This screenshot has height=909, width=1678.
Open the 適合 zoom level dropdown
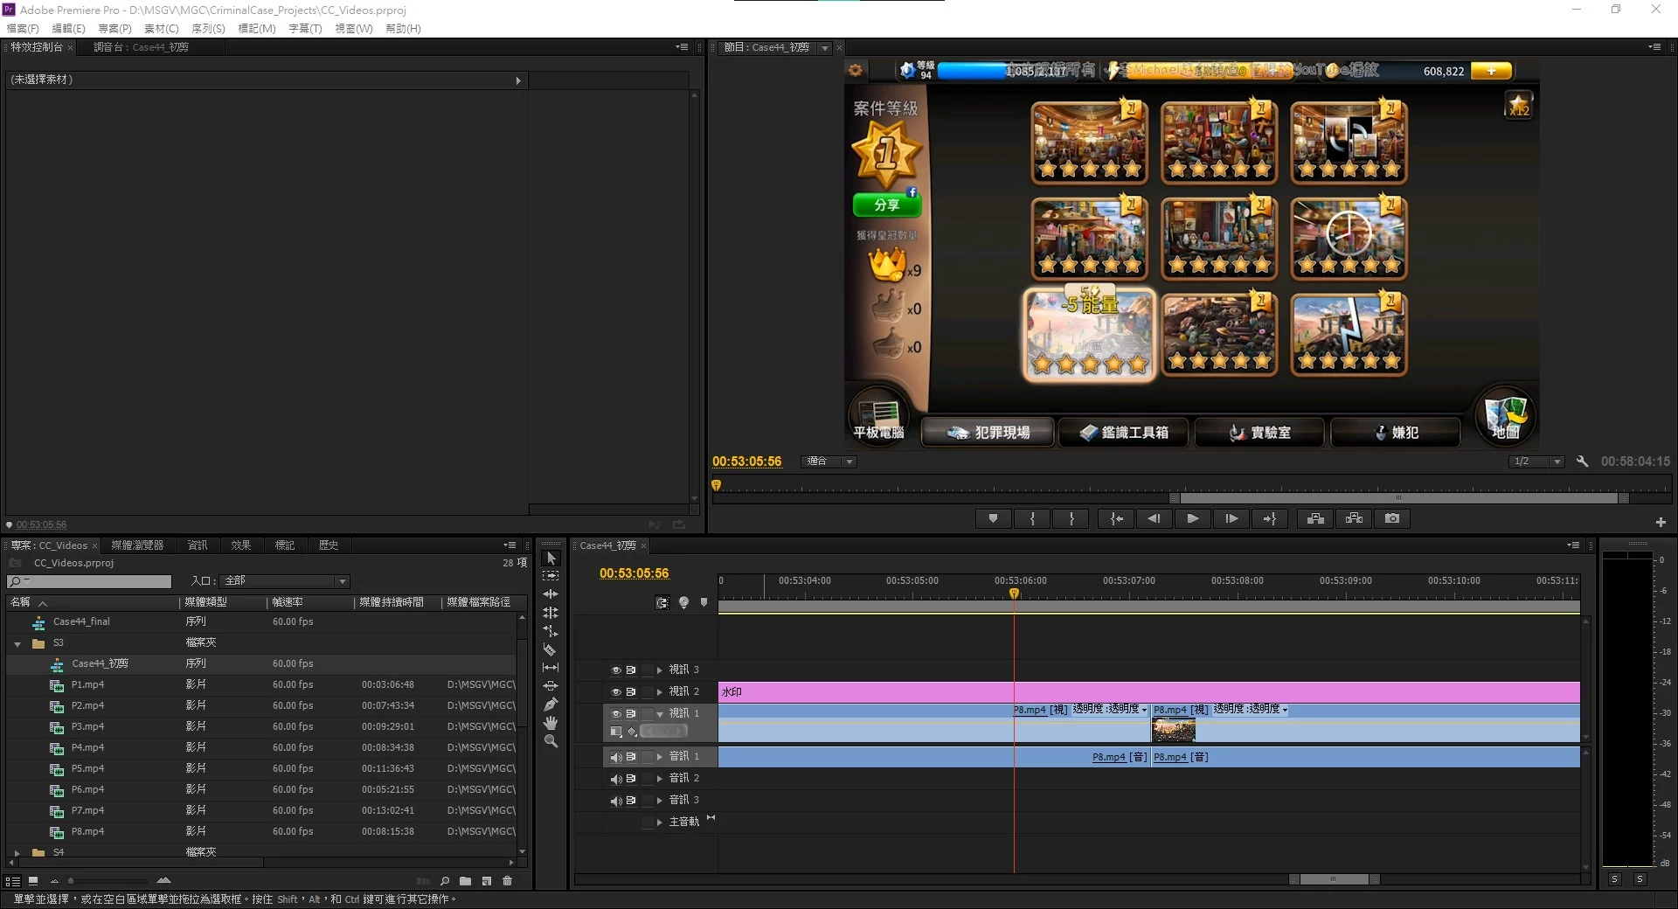pos(829,461)
